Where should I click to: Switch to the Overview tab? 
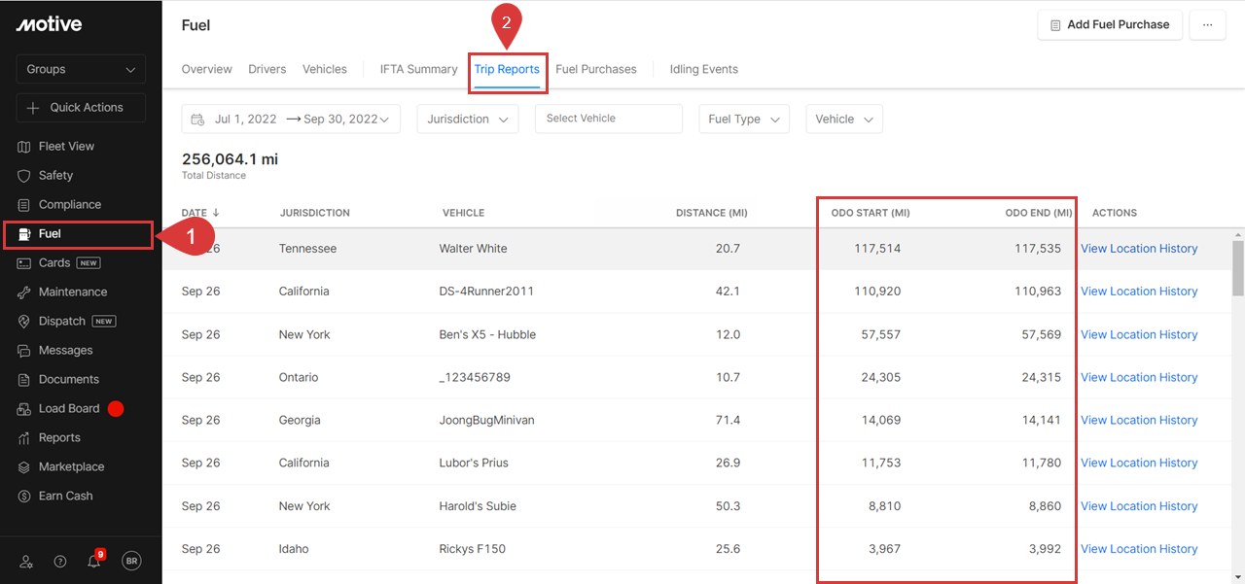[x=206, y=70]
